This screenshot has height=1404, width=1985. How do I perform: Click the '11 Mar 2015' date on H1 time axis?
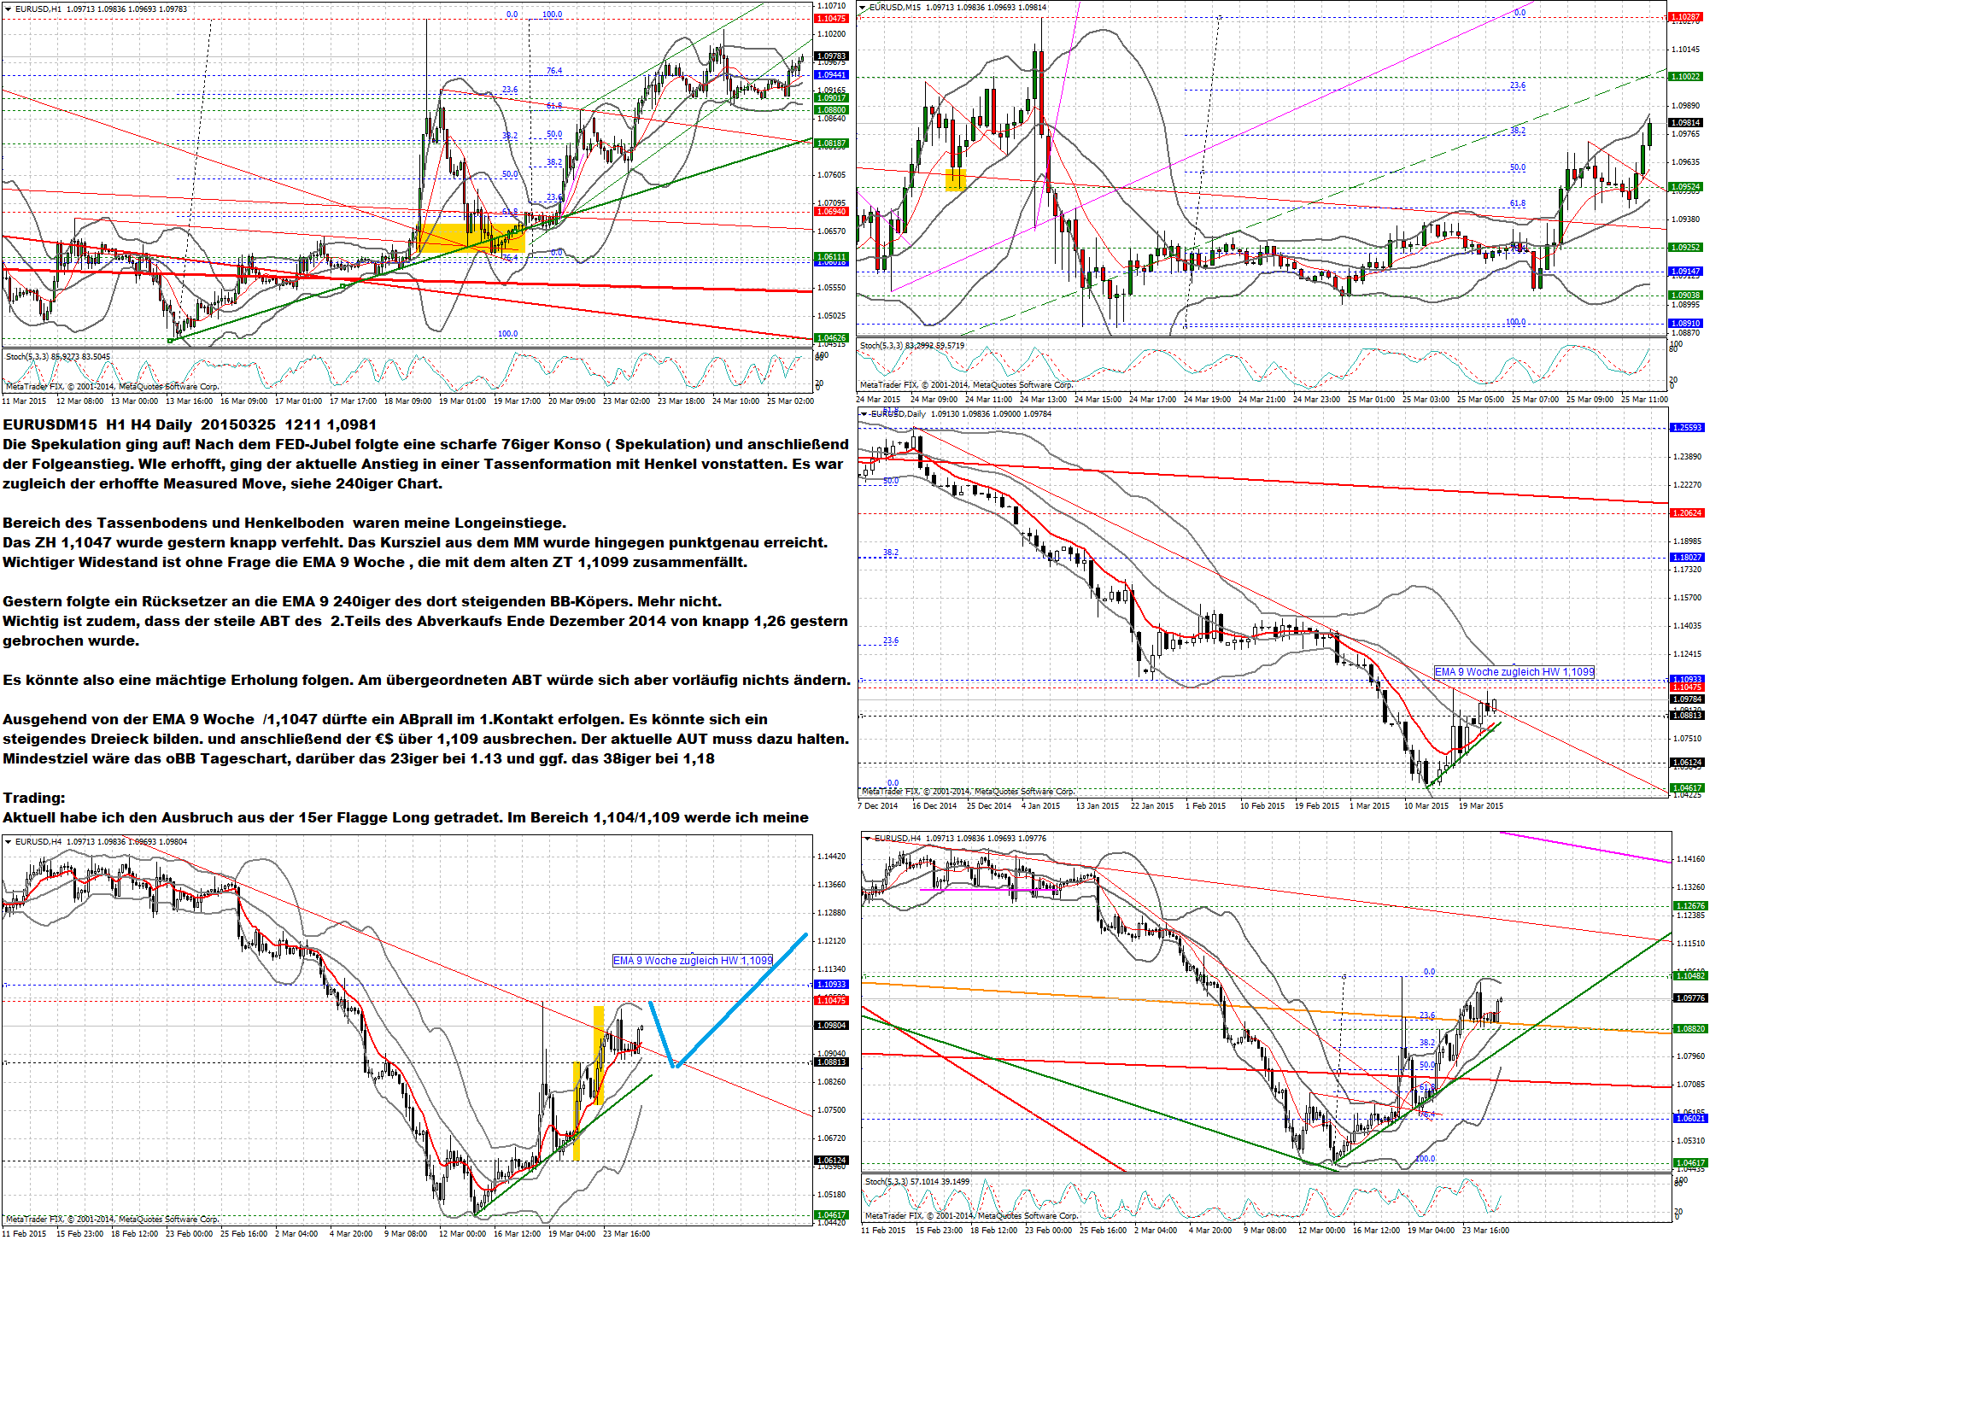click(x=24, y=401)
